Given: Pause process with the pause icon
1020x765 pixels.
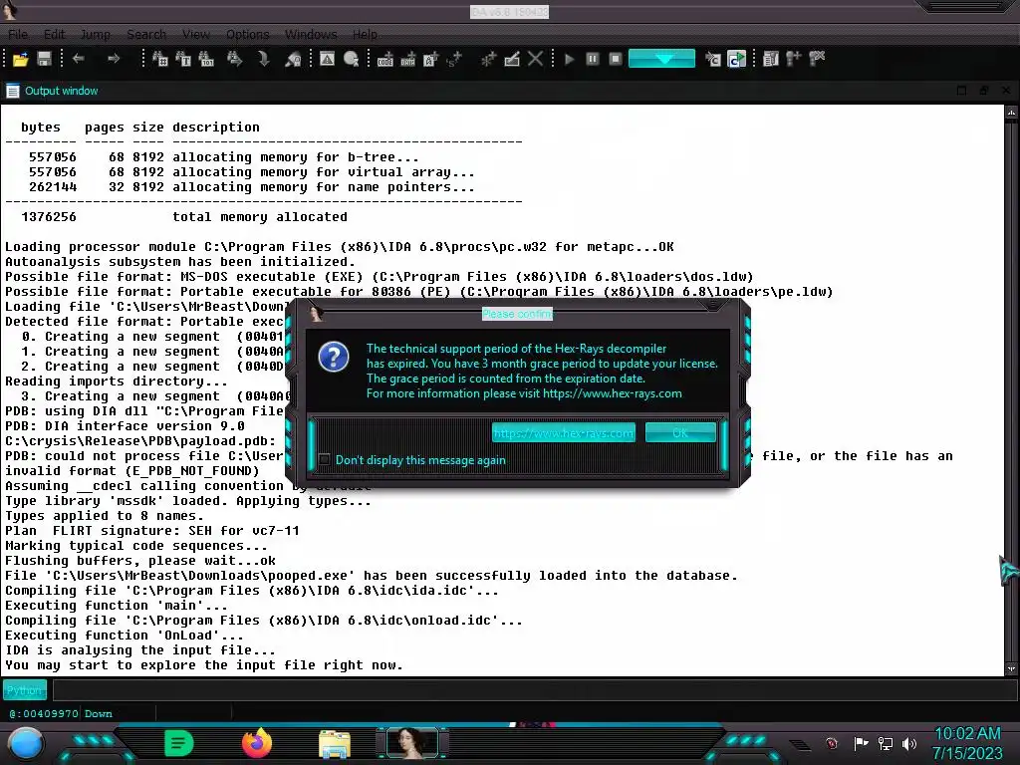Looking at the screenshot, I should [592, 59].
